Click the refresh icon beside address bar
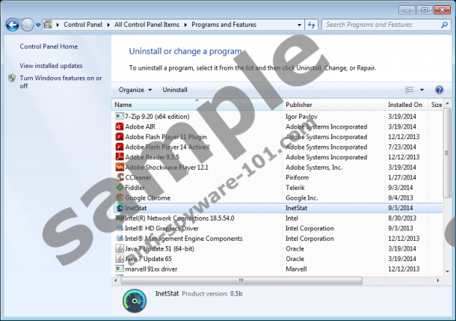Viewport: 456px width, 321px height. 313,25
